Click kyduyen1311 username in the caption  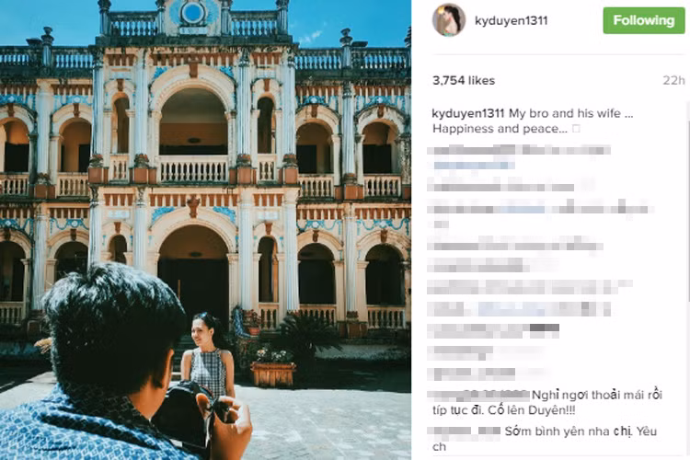[x=467, y=113]
